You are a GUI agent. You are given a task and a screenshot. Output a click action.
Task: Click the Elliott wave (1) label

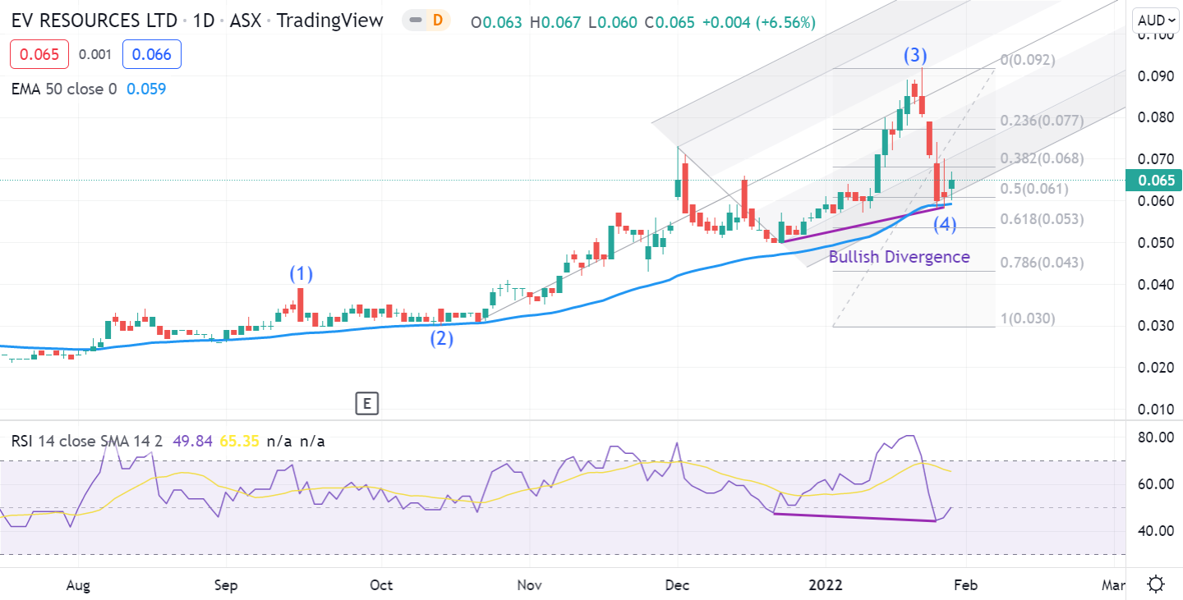[x=301, y=273]
